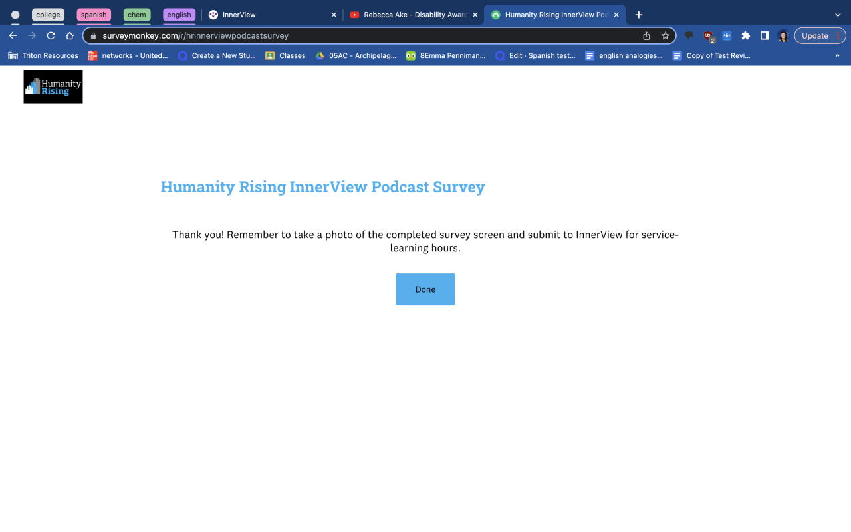
Task: Open the chem tab group
Action: [137, 15]
